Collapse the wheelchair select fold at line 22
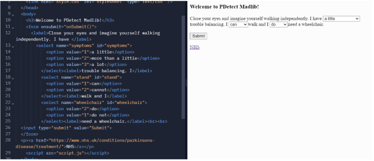The width and height of the screenshot is (374, 161). pyautogui.click(x=13, y=104)
